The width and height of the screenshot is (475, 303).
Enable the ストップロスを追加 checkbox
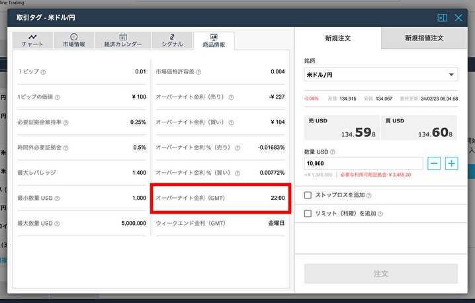(x=308, y=195)
